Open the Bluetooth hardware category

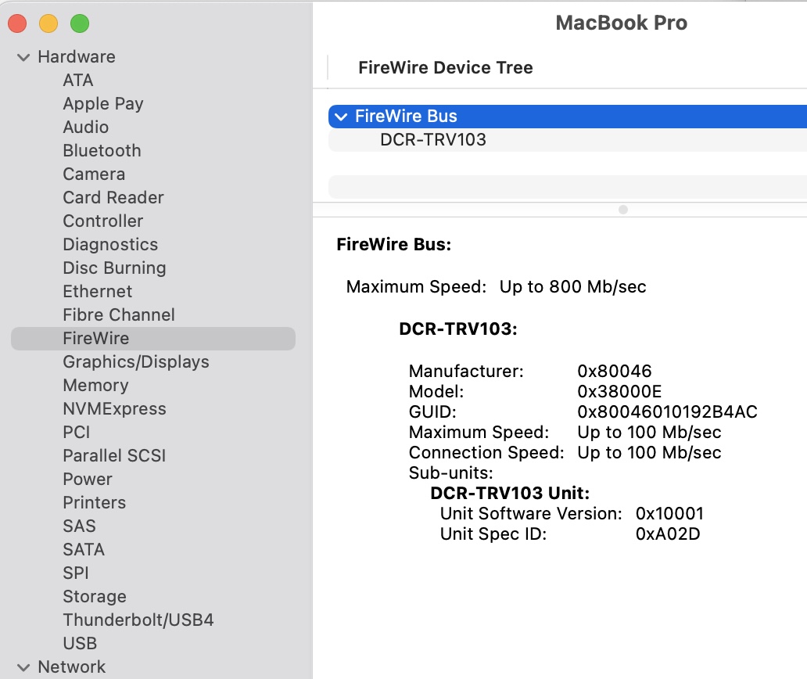click(x=102, y=150)
